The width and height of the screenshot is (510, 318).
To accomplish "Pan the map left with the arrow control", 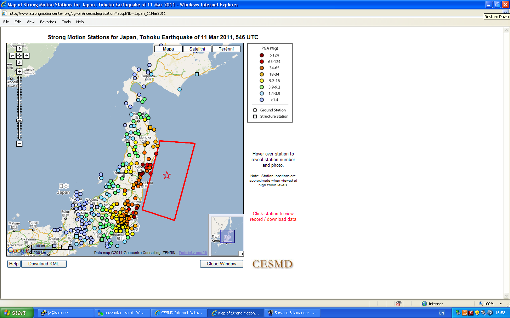I will (12, 55).
